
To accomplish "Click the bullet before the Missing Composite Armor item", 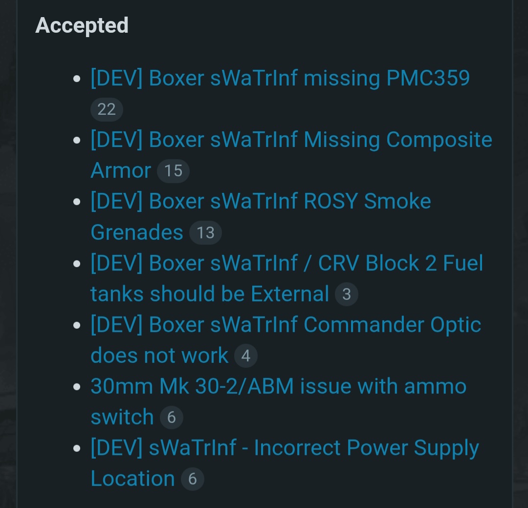I will (x=76, y=140).
